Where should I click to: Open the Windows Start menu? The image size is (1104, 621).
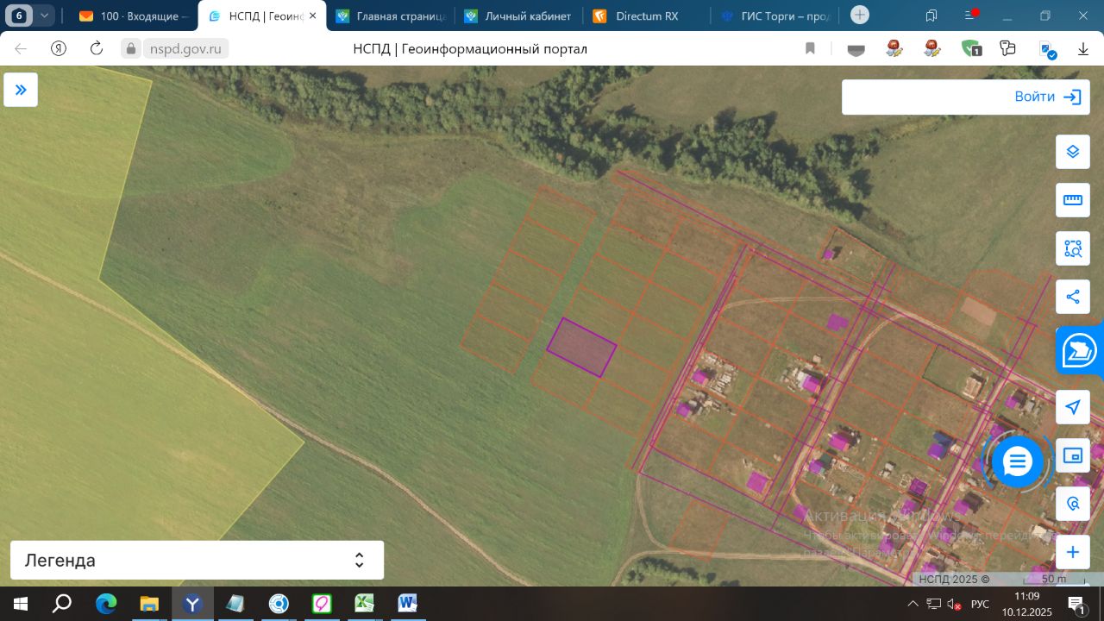point(20,603)
